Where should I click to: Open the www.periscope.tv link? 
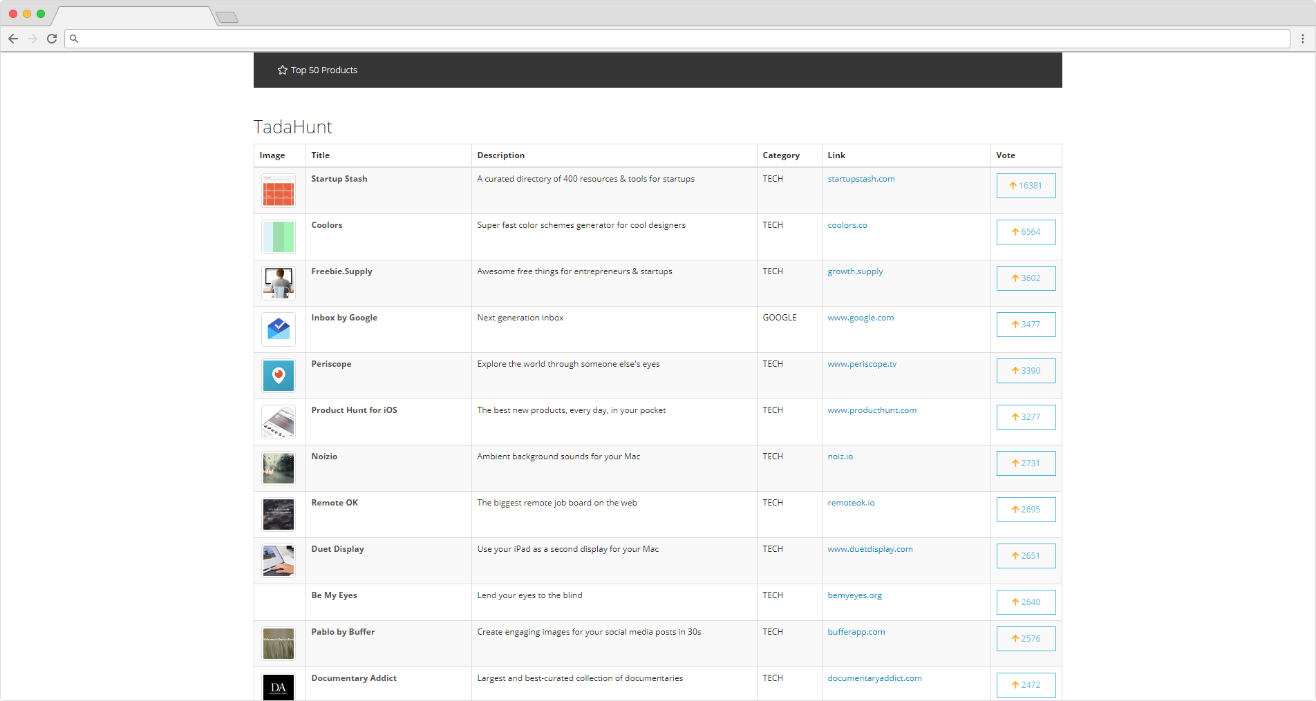pos(862,364)
